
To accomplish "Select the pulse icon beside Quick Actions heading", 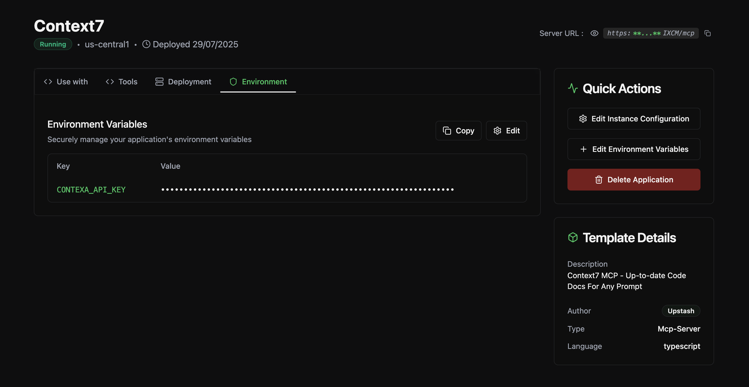I will click(x=573, y=88).
